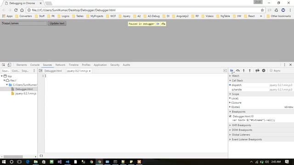
Task: Open the Application tab
Action: pyautogui.click(x=100, y=65)
